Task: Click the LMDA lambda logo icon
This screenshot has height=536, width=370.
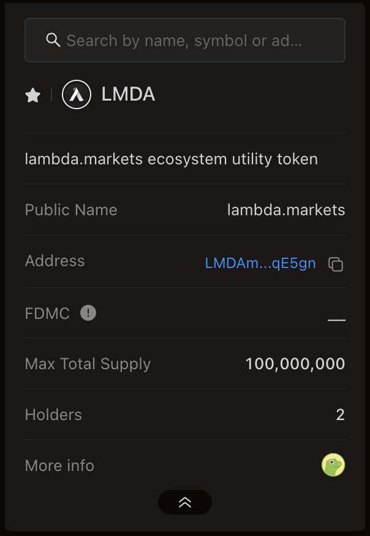Action: pos(77,95)
